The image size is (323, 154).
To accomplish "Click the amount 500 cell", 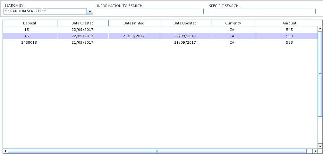I will pyautogui.click(x=289, y=36).
